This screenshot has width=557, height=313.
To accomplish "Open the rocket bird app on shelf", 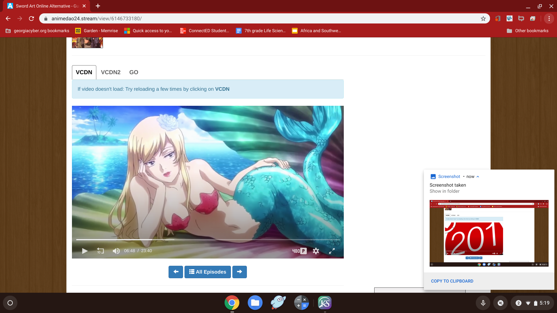I will [278, 303].
